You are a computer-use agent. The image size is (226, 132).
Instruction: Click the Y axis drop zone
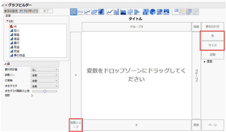tap(76, 75)
